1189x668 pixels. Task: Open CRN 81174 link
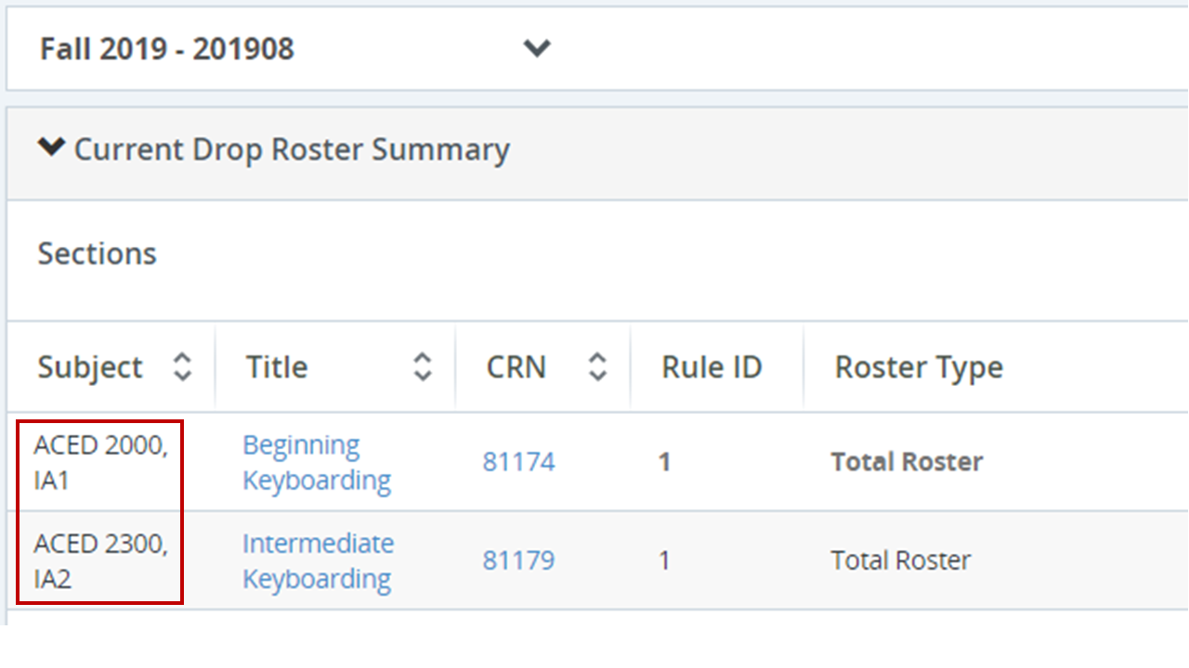click(x=518, y=462)
